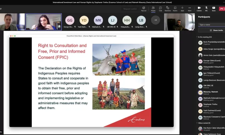Open breakout Rooms
The width and height of the screenshot is (225, 135).
tap(175, 8)
